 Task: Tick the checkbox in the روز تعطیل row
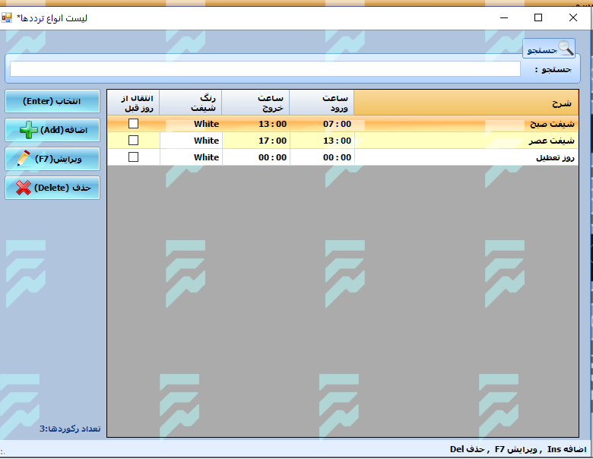pyautogui.click(x=134, y=157)
